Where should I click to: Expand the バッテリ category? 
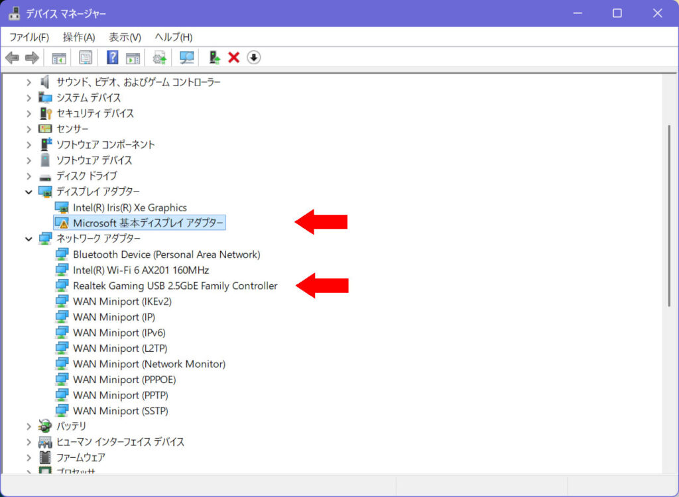coord(29,426)
